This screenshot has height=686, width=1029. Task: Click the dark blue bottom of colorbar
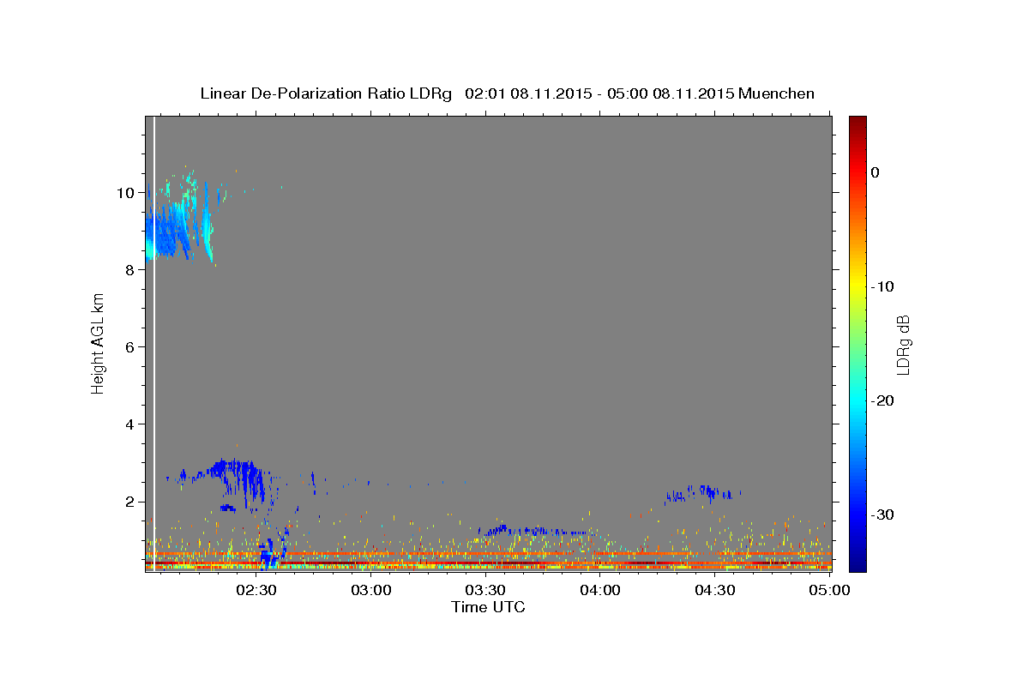[857, 564]
